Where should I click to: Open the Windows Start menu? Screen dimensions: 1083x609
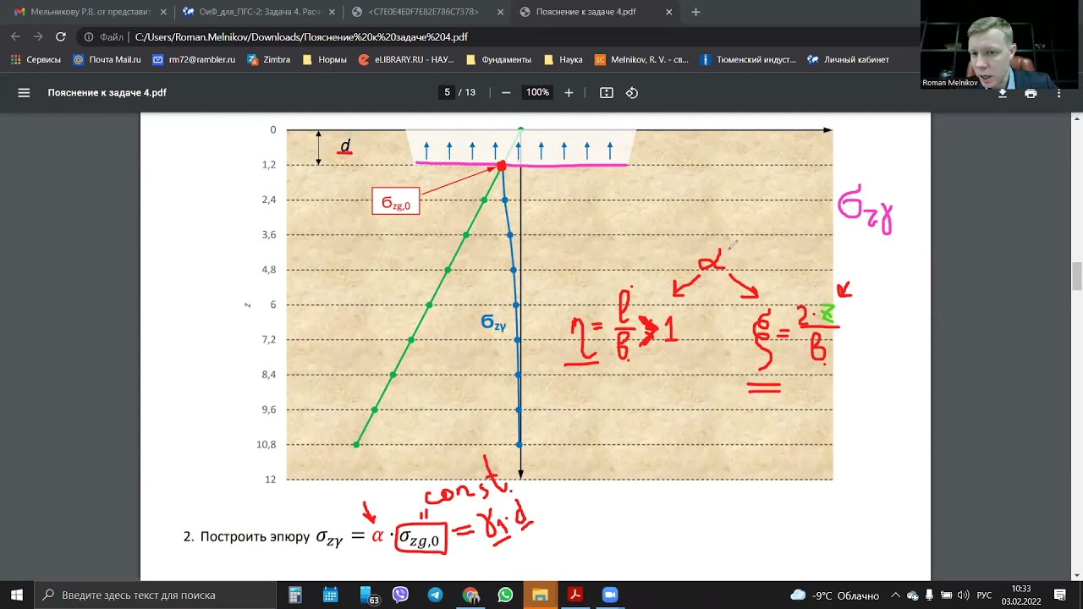[17, 595]
